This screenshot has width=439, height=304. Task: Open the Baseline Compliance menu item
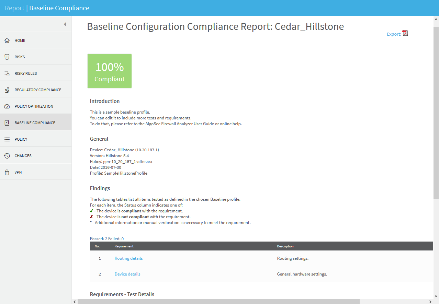click(x=35, y=123)
